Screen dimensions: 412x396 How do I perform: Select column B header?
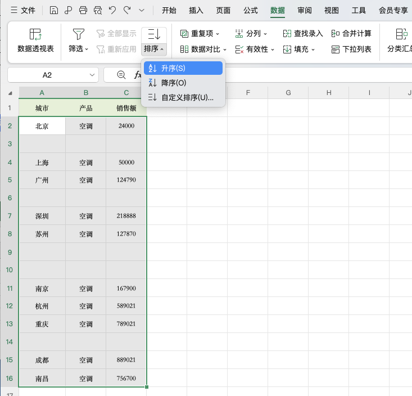coord(86,93)
